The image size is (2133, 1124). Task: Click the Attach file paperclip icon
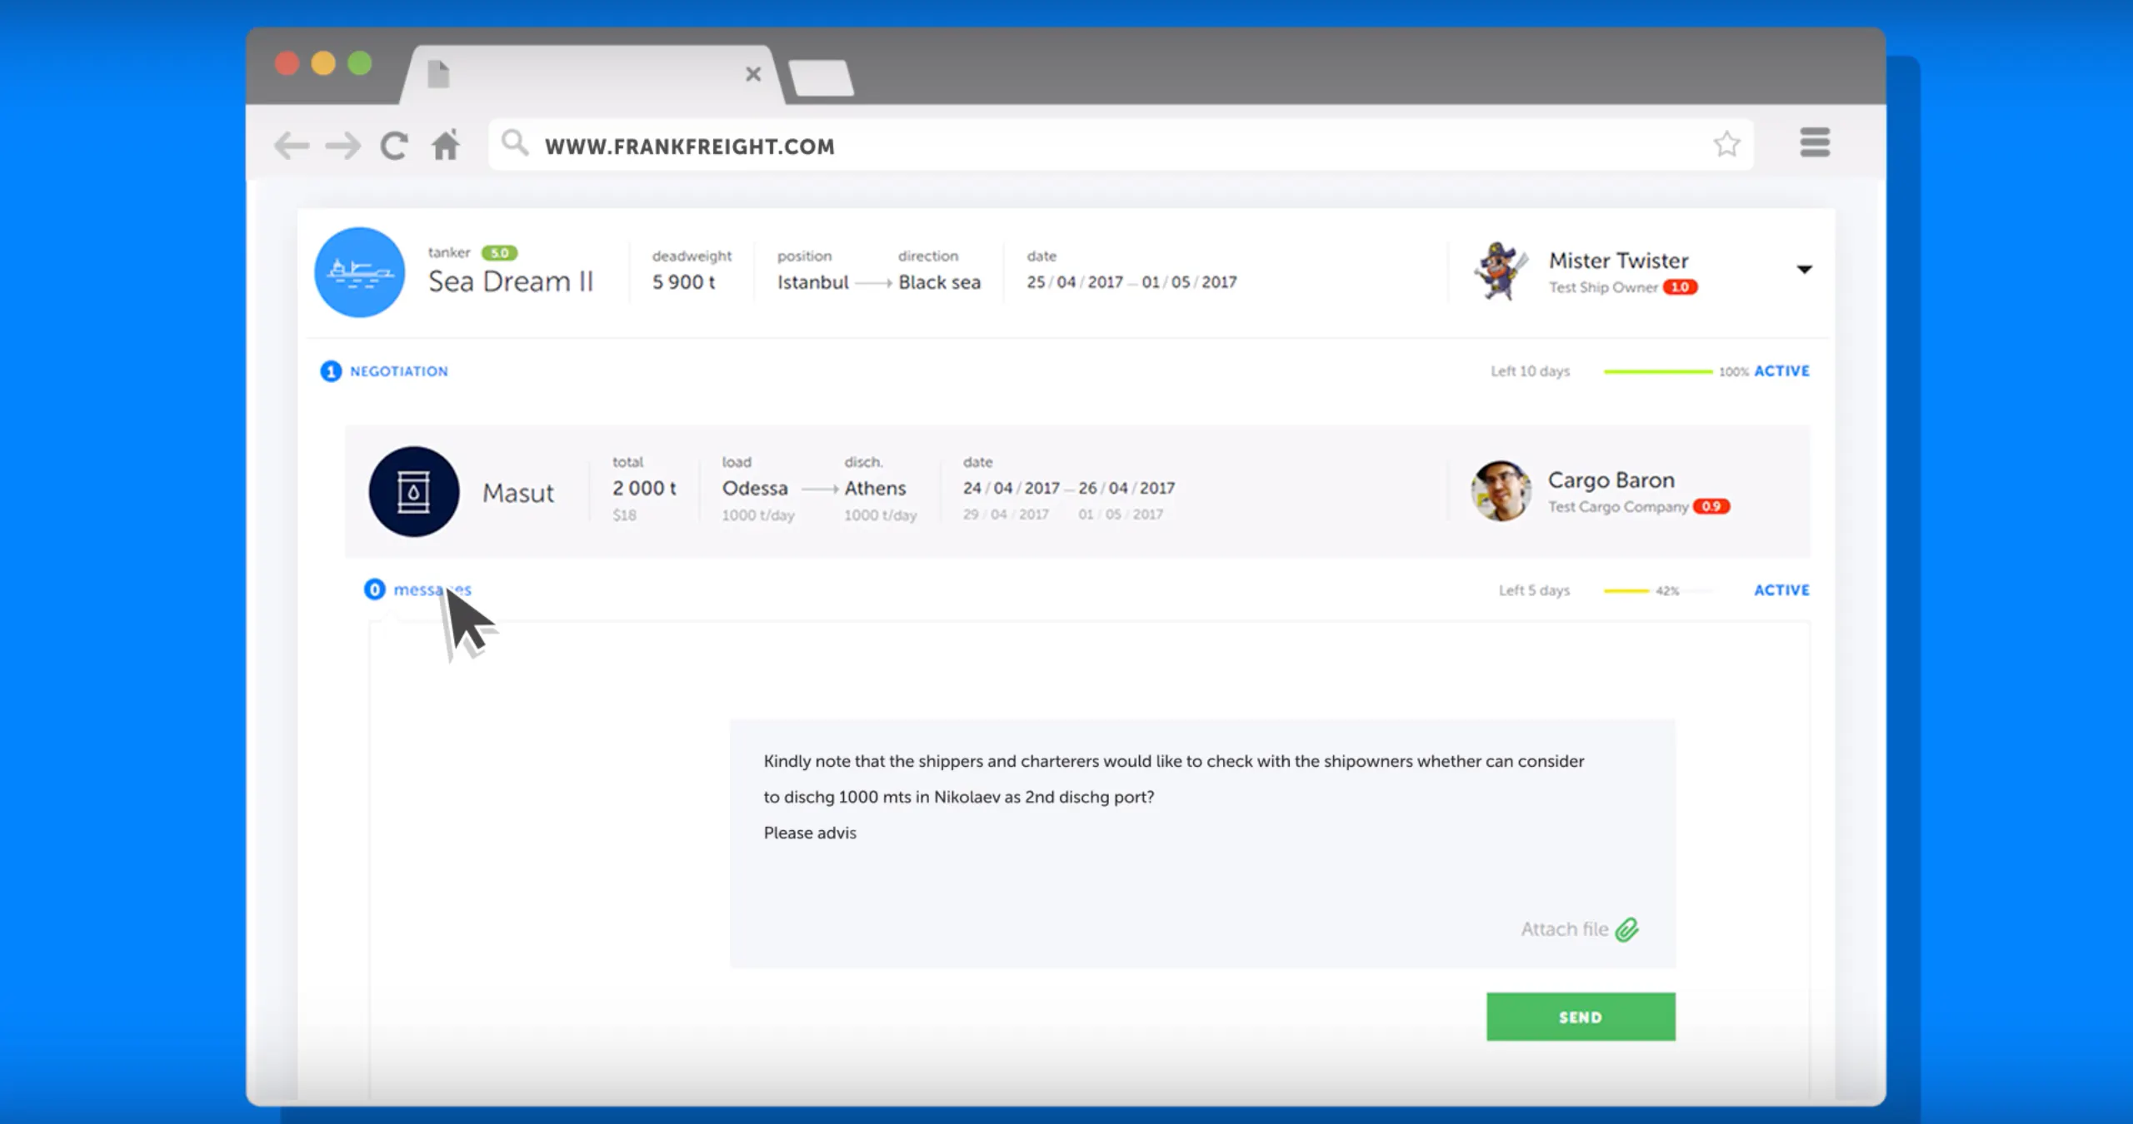click(1627, 929)
